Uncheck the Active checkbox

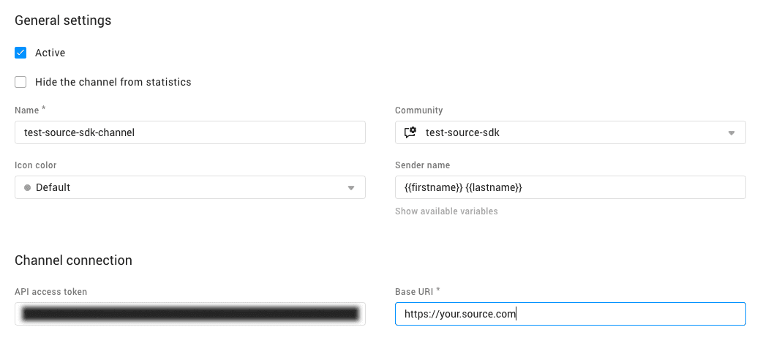click(x=20, y=53)
